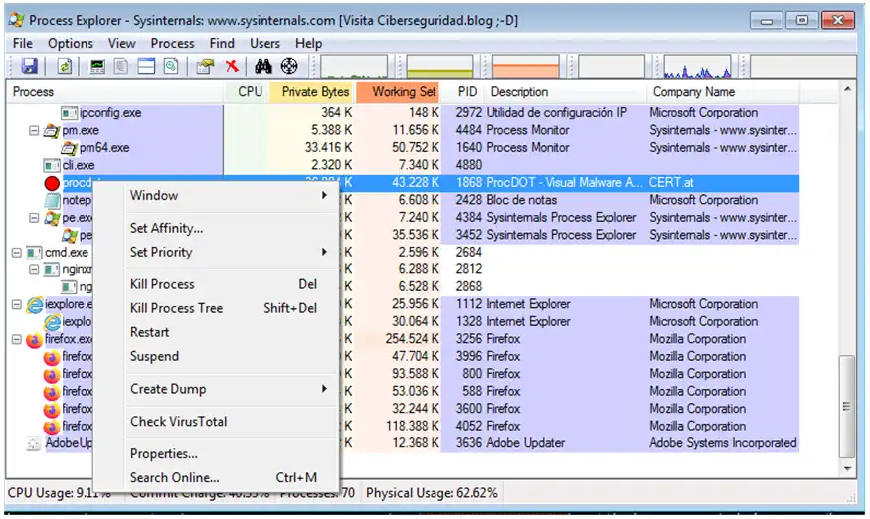The height and width of the screenshot is (519, 870).
Task: Click the yellow commit history mini graph
Action: pyautogui.click(x=439, y=66)
